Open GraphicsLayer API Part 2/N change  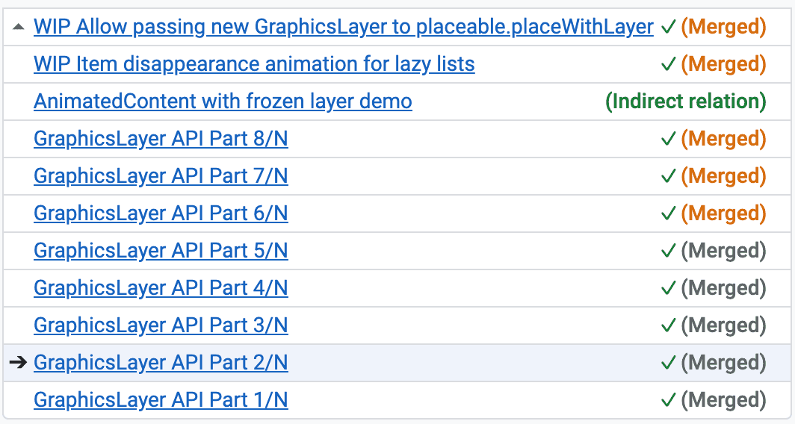click(161, 363)
